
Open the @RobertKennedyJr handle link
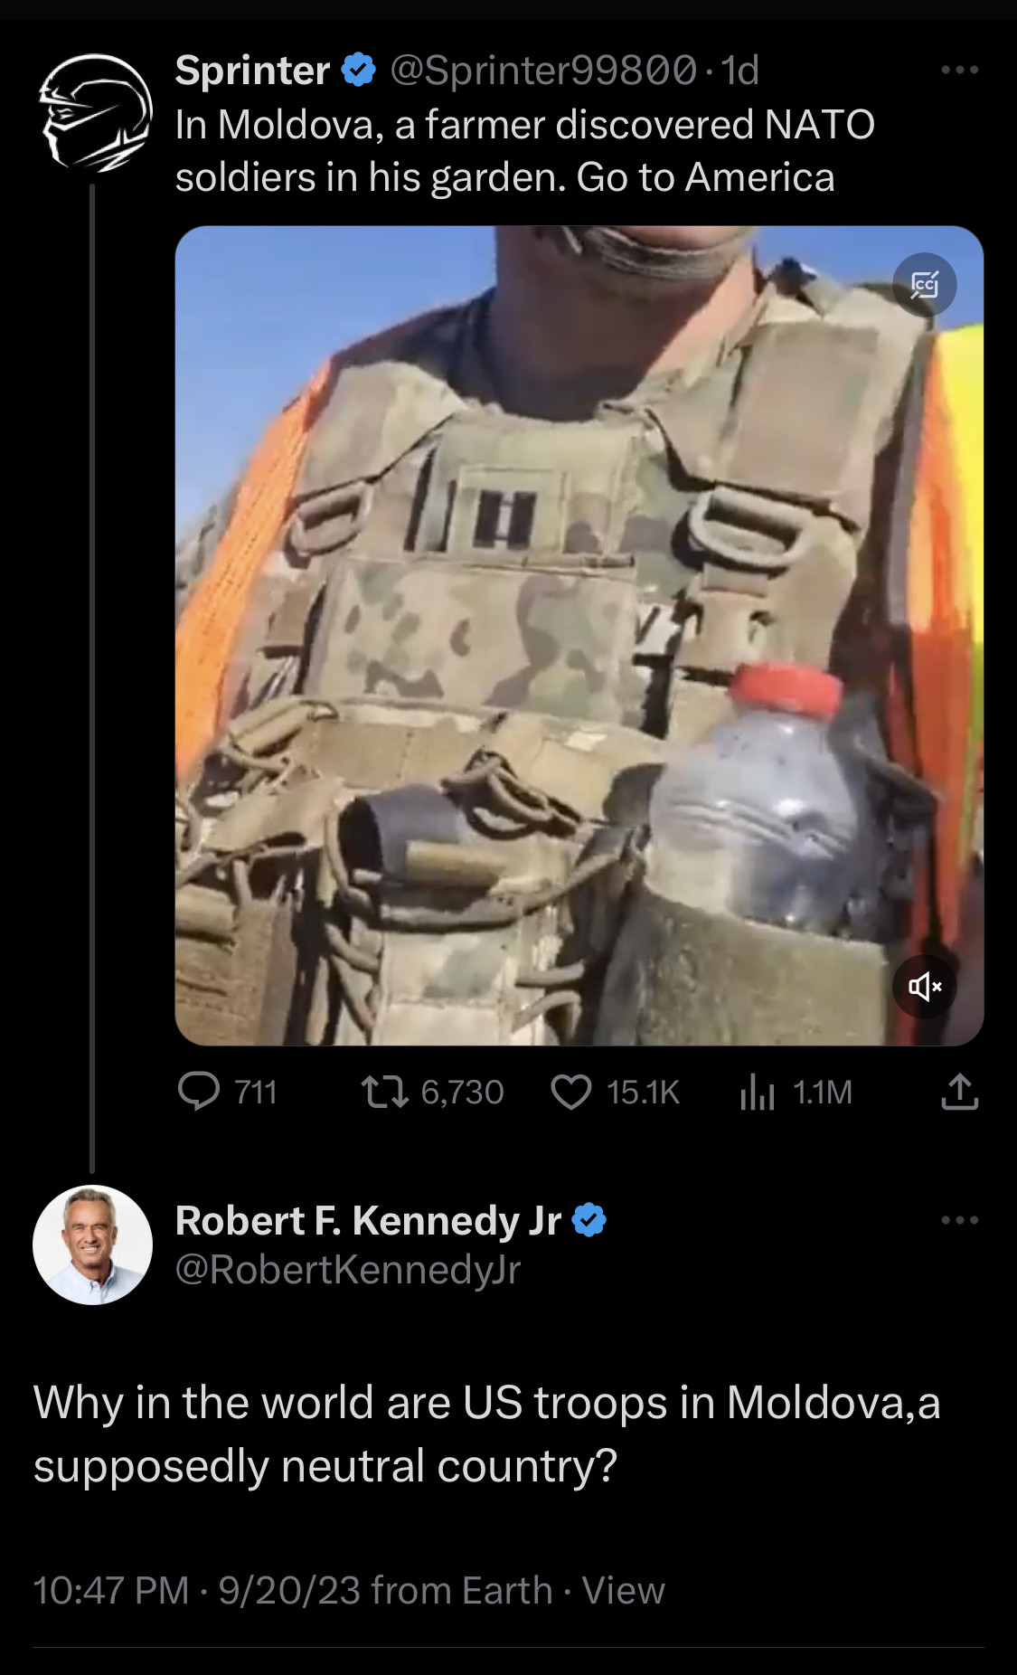point(347,1270)
